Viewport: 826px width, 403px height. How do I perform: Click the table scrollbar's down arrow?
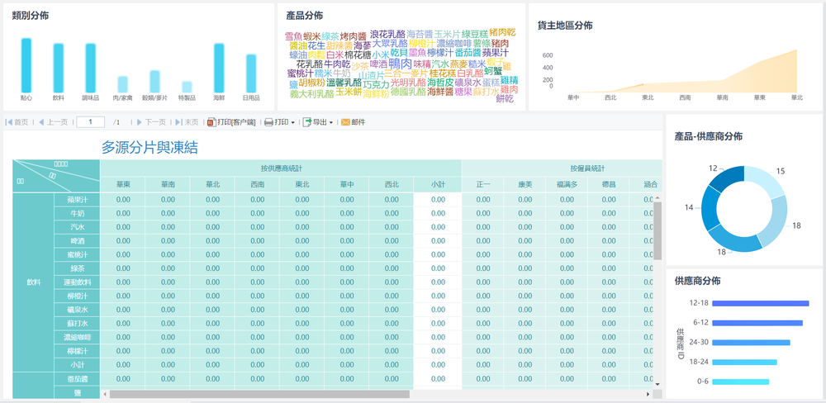657,384
